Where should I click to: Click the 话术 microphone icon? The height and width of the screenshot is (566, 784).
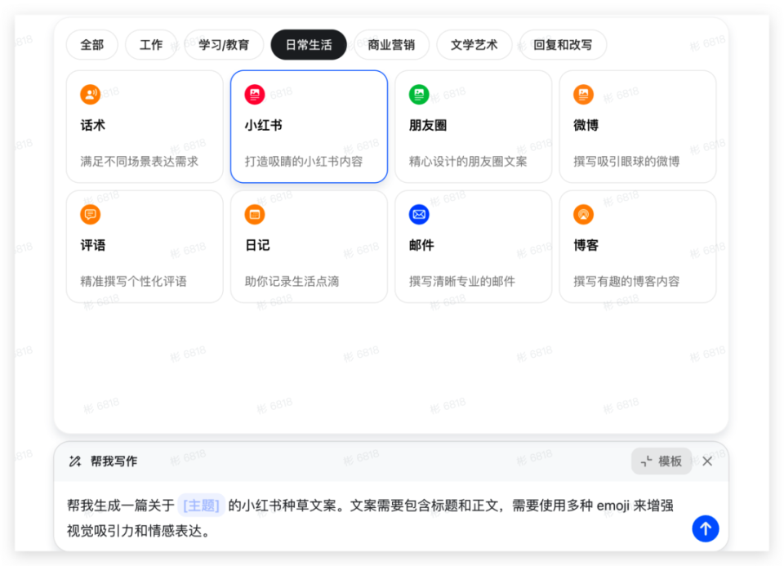91,94
